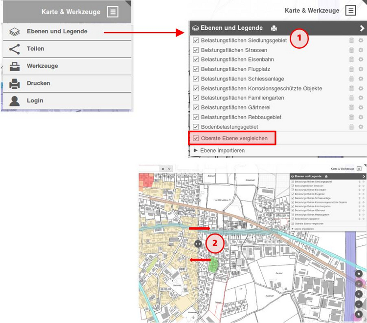Toggle Oberste Ebene vergleichen in large panel
This screenshot has width=367, height=323.
[x=196, y=138]
